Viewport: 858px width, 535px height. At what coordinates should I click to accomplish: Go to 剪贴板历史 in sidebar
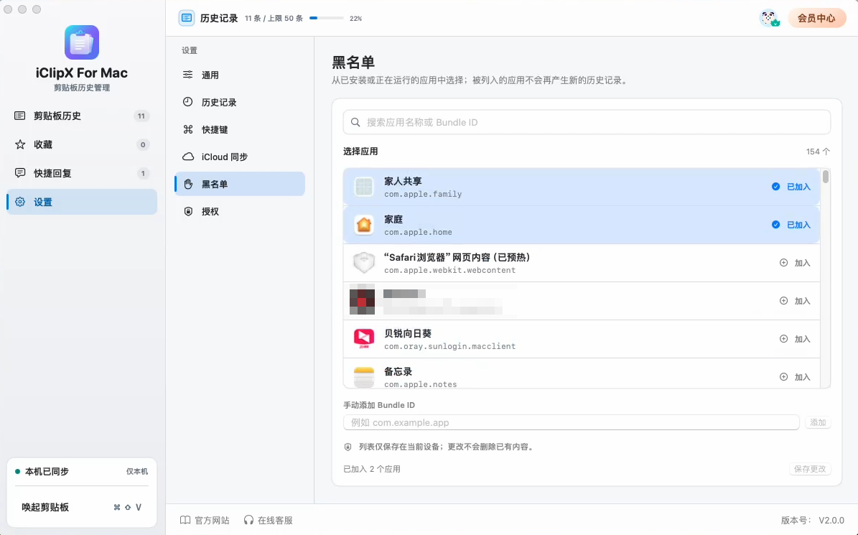(82, 116)
